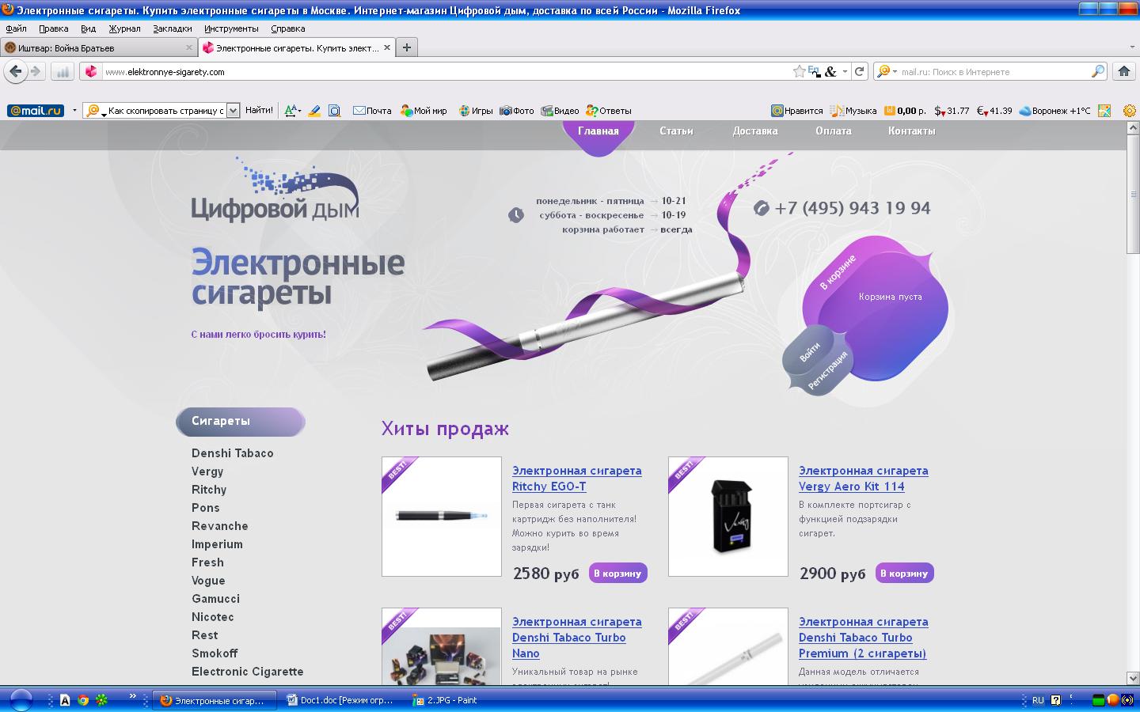The height and width of the screenshot is (712, 1140).
Task: Activate the highlighter tool in Mail.ru toolbar
Action: pos(314,111)
